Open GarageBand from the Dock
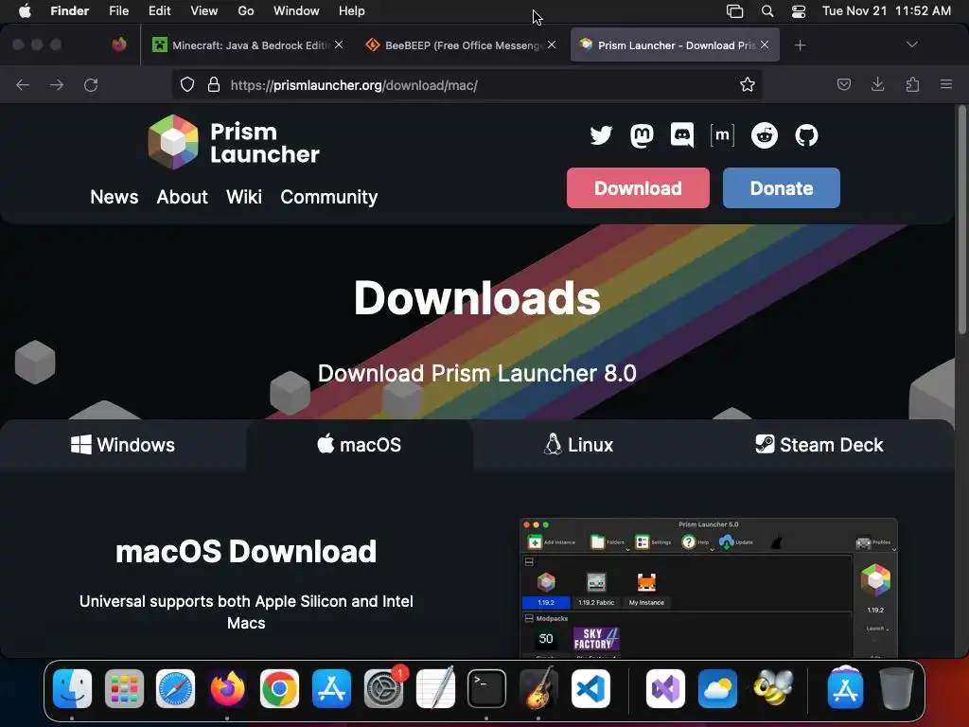 538,689
